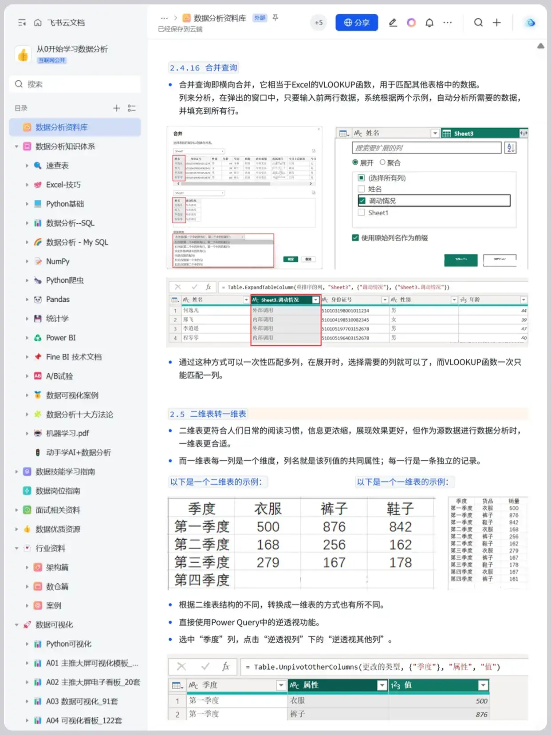Open the Python基础 page
Screen dimensions: 551x735
point(65,204)
